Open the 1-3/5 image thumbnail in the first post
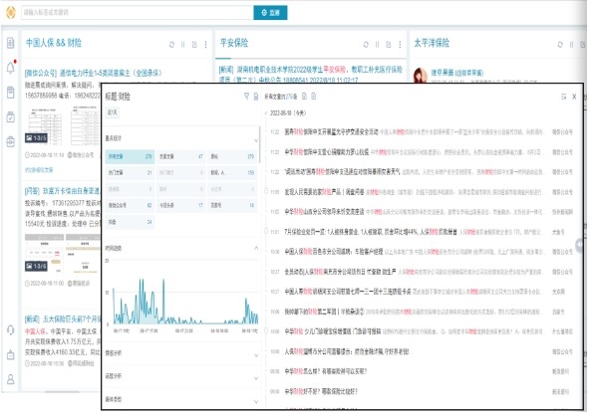Viewport: 592px width, 418px height. (44, 125)
